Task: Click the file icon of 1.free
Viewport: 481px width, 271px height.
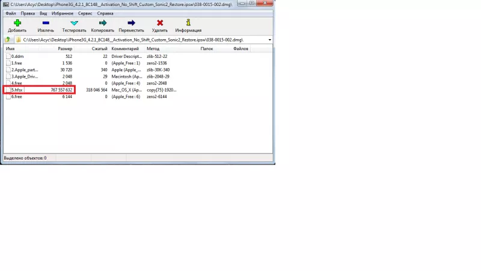Action: (8, 63)
